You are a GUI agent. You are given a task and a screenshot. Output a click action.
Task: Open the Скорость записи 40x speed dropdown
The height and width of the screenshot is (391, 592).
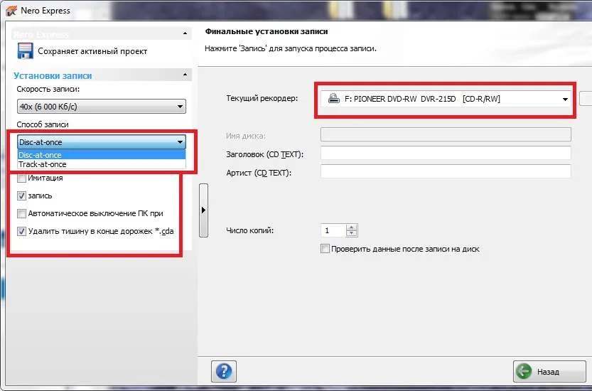pyautogui.click(x=102, y=107)
